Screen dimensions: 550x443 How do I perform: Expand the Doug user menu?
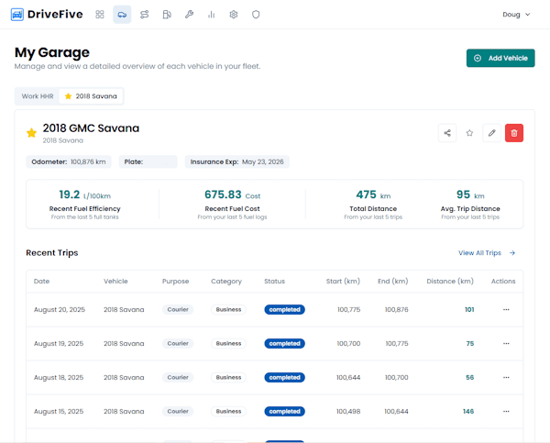click(517, 15)
